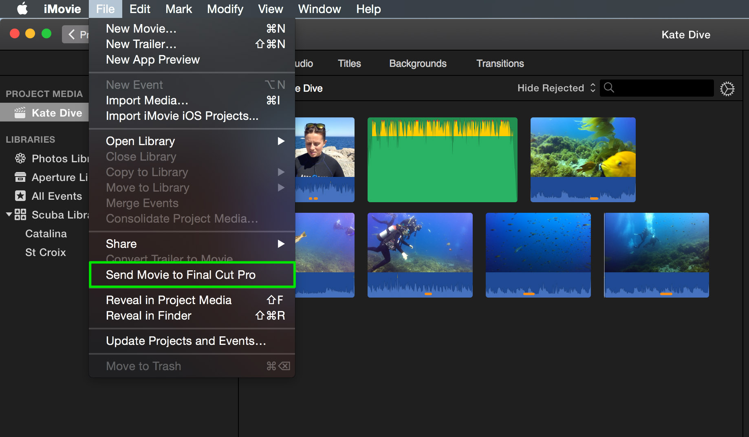Open the View menu
Viewport: 749px width, 437px height.
(271, 9)
